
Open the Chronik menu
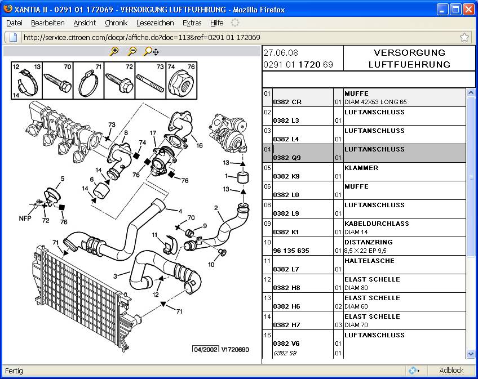pyautogui.click(x=116, y=23)
